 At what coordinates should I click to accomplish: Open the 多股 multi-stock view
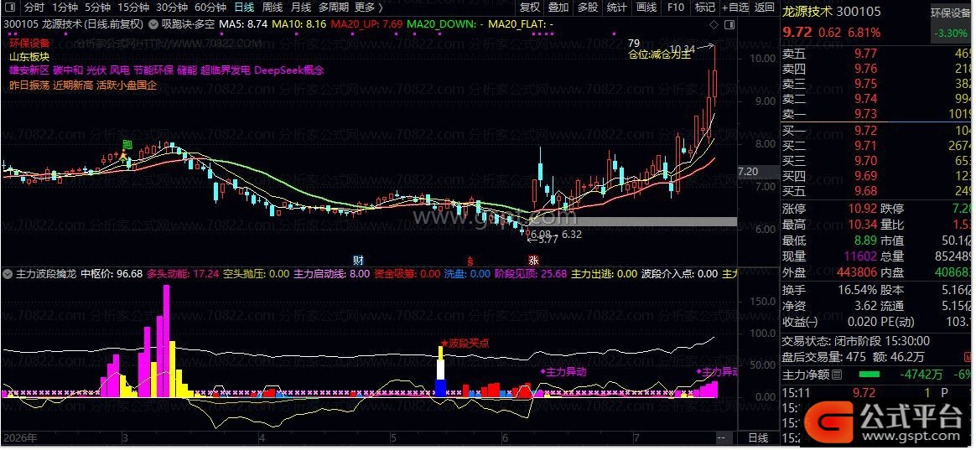pos(588,8)
